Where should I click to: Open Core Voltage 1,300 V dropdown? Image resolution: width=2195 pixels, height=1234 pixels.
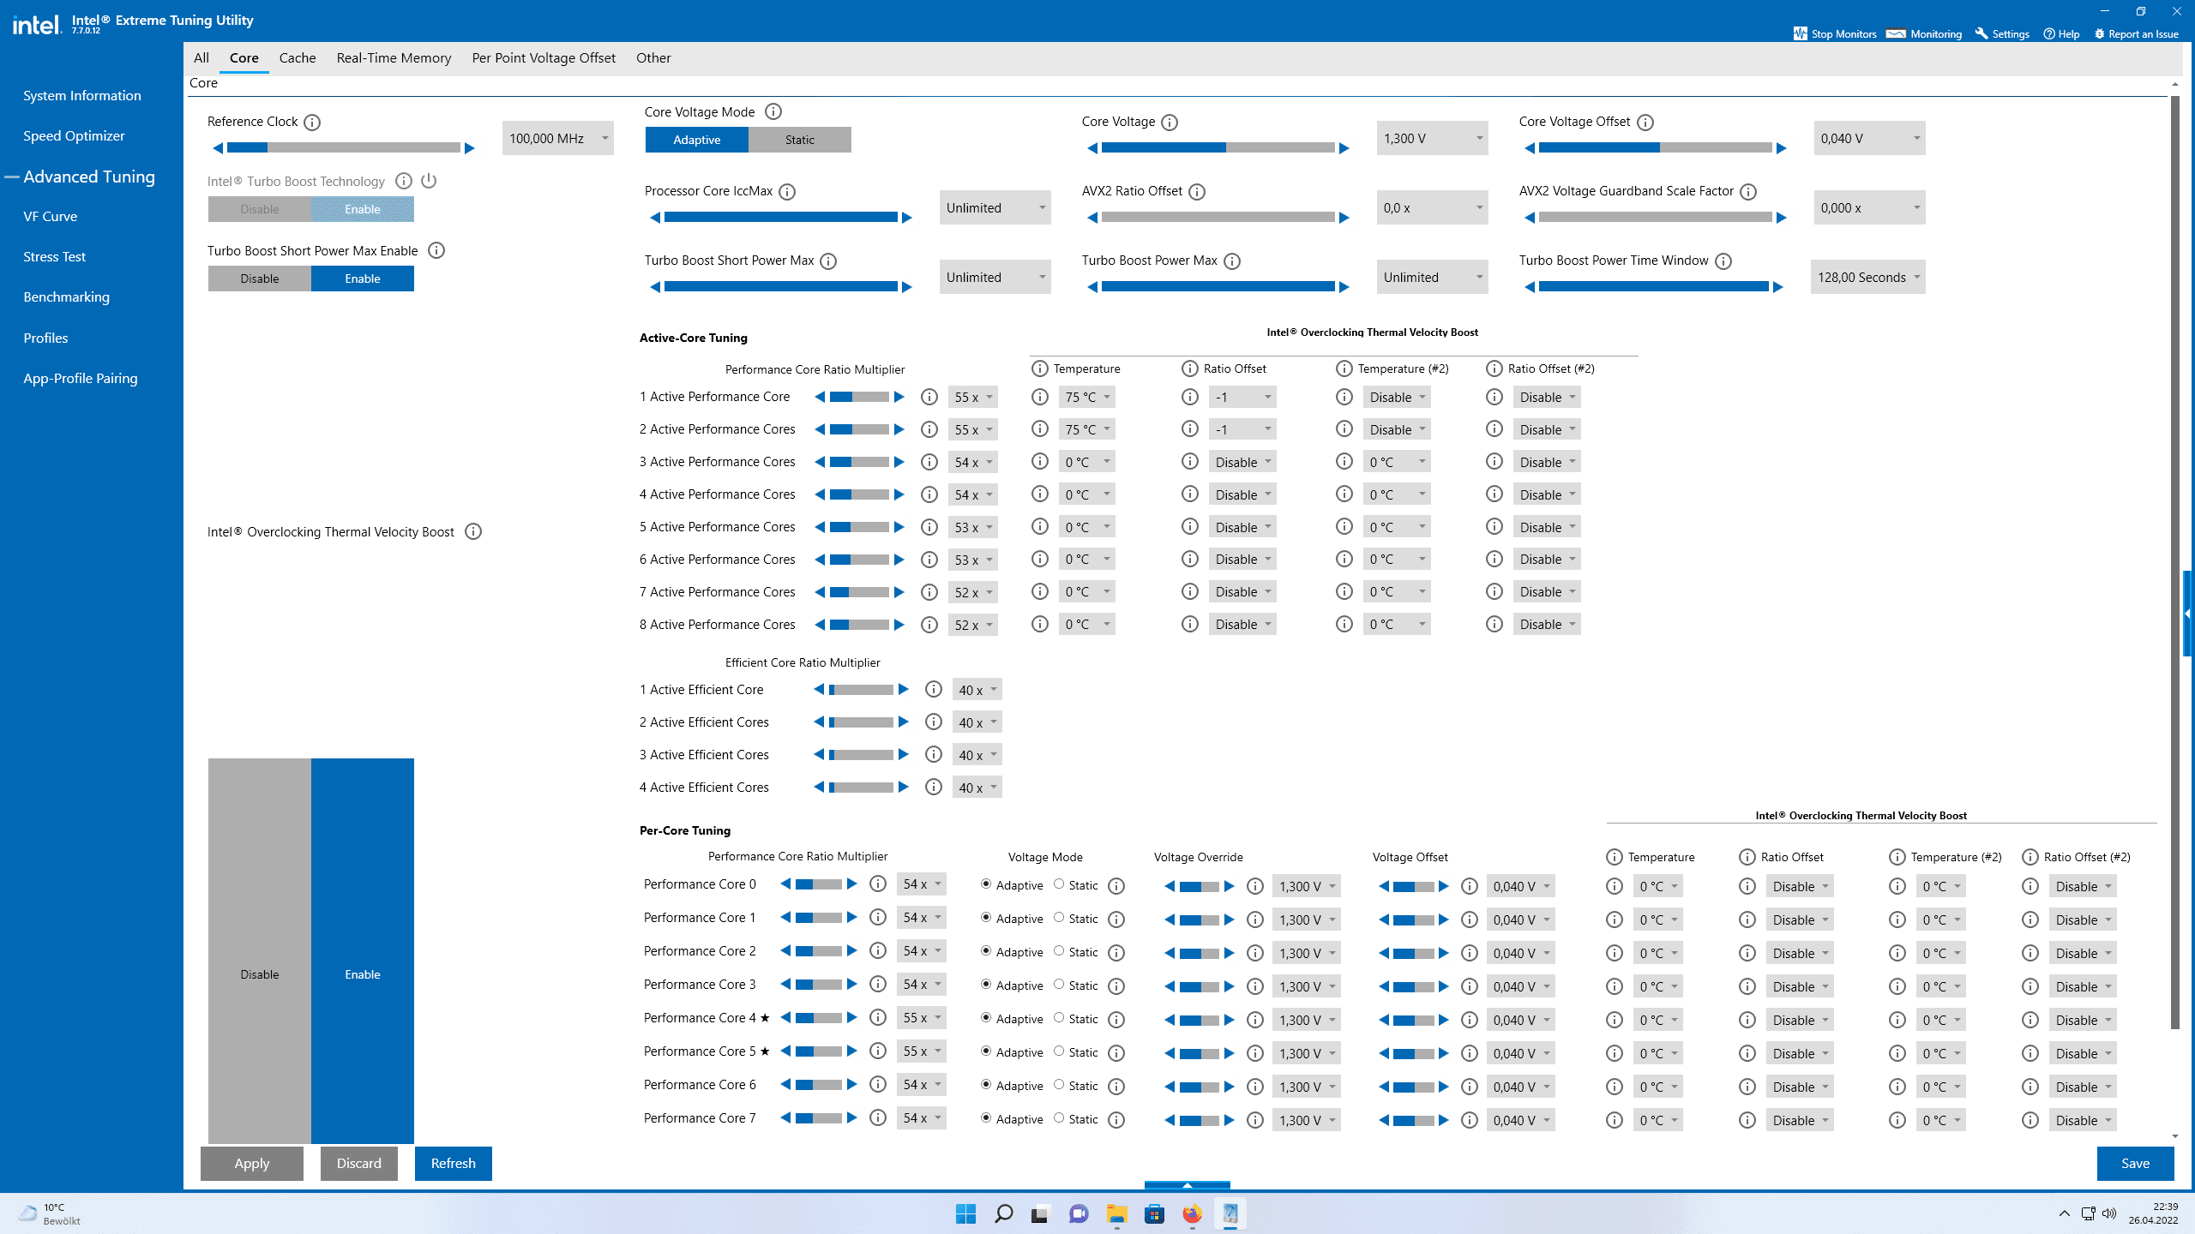1433,138
